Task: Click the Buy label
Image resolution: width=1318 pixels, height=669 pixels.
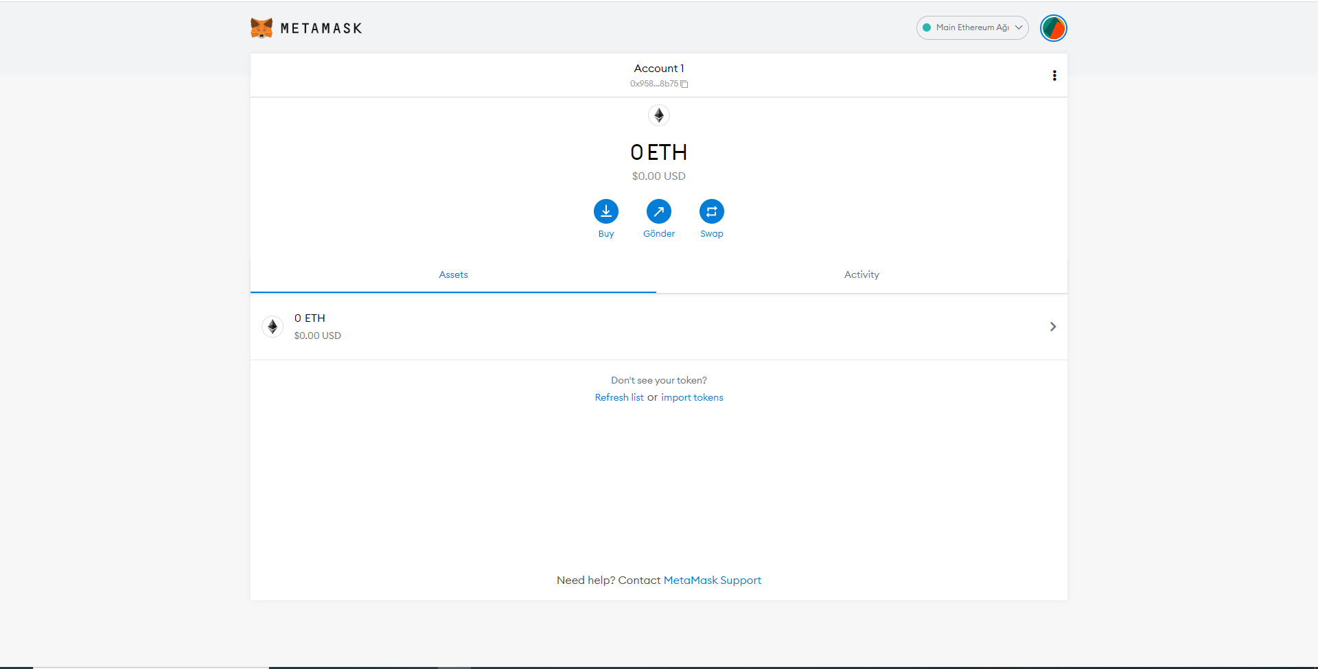Action: point(606,234)
